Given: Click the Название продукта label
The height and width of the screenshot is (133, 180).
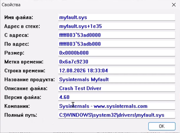Looking at the screenshot, I should click(29, 80).
